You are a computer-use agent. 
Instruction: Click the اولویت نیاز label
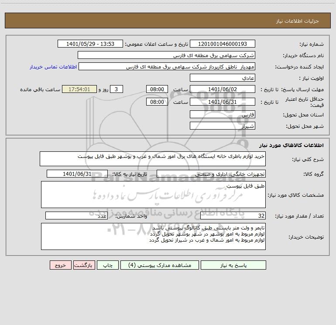[311, 78]
